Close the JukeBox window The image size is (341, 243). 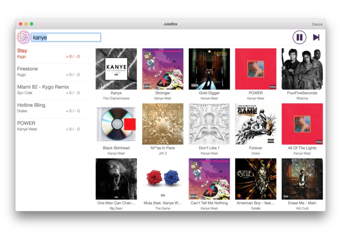pyautogui.click(x=21, y=24)
